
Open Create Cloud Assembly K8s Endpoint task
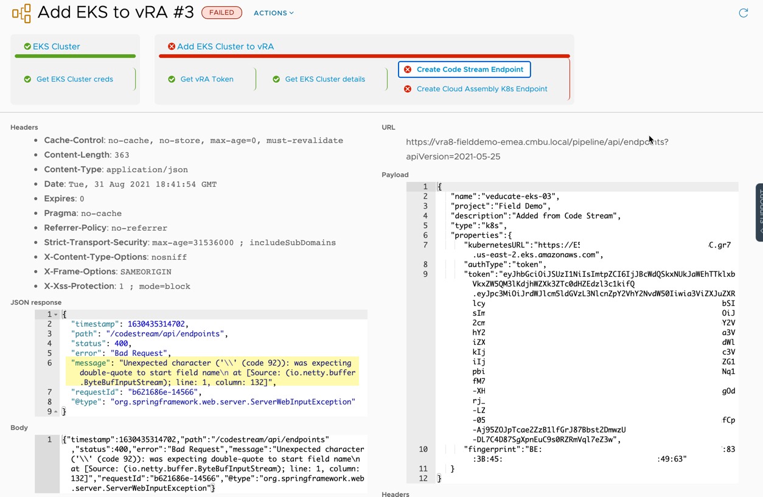[482, 89]
